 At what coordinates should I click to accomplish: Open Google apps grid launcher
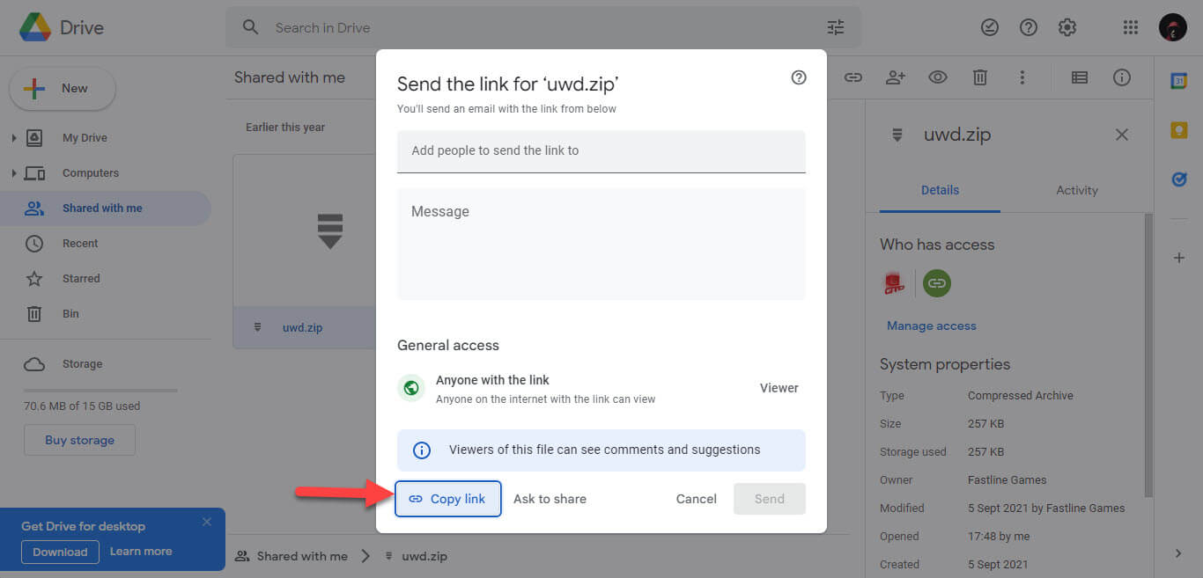[1131, 27]
